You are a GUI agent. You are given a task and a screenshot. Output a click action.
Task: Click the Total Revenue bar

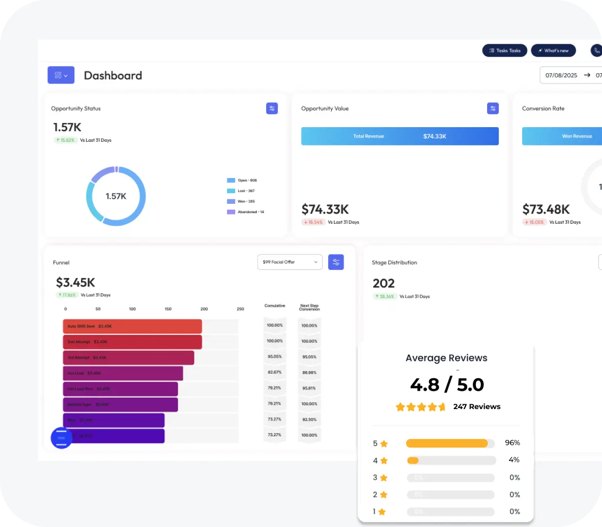click(x=399, y=136)
